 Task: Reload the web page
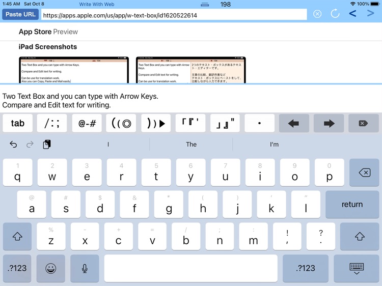point(335,13)
